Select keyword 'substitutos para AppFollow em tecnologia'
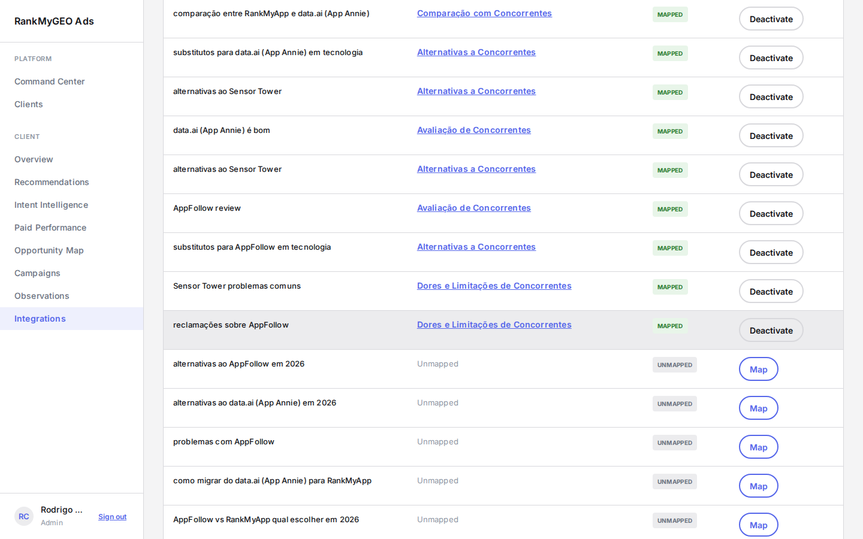The image size is (863, 539). (x=252, y=247)
